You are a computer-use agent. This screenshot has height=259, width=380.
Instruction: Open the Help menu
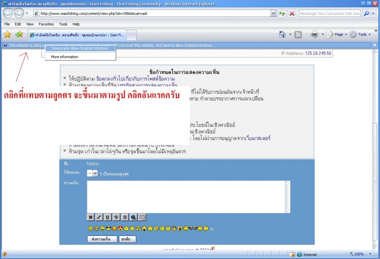coord(76,24)
